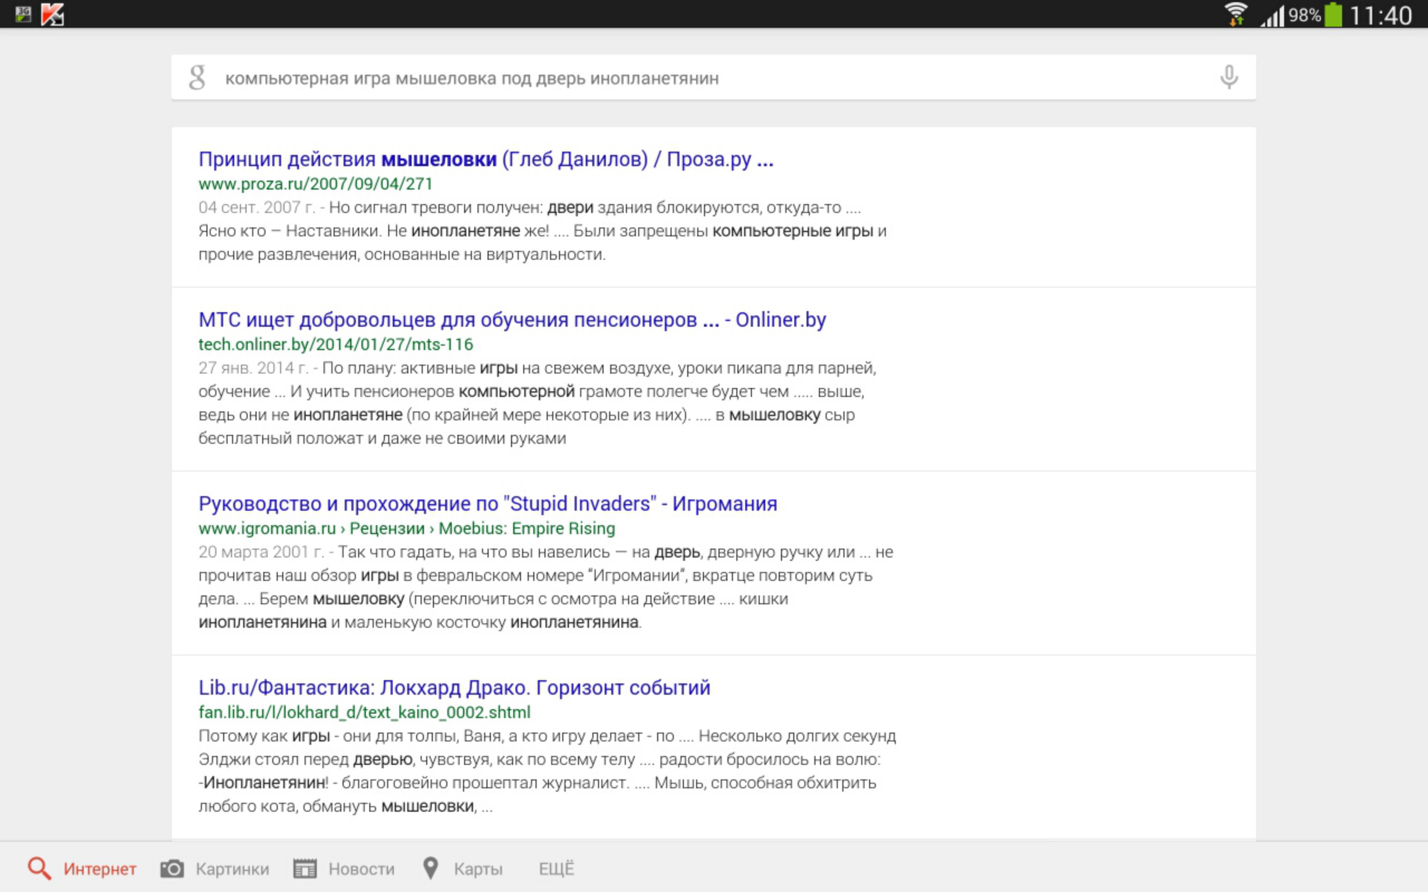Switch to the Картинки tab
Image resolution: width=1428 pixels, height=892 pixels.
[214, 869]
